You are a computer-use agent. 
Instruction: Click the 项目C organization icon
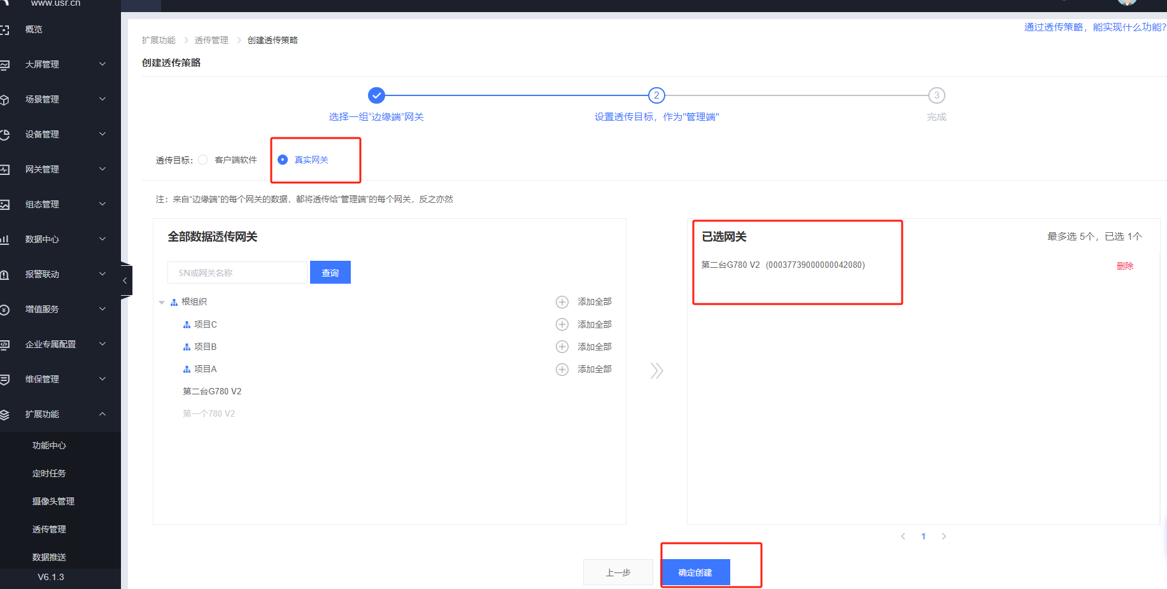click(187, 324)
